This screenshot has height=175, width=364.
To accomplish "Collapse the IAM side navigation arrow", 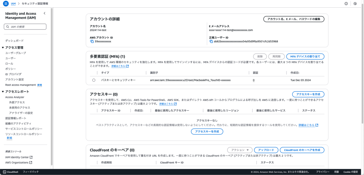I will (x=45, y=13).
